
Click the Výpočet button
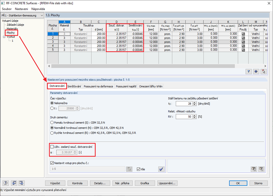[x=55, y=183]
